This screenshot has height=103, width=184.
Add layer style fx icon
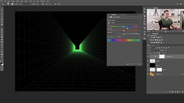tap(170, 92)
